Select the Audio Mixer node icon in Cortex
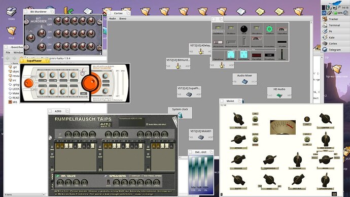 pyautogui.click(x=244, y=82)
